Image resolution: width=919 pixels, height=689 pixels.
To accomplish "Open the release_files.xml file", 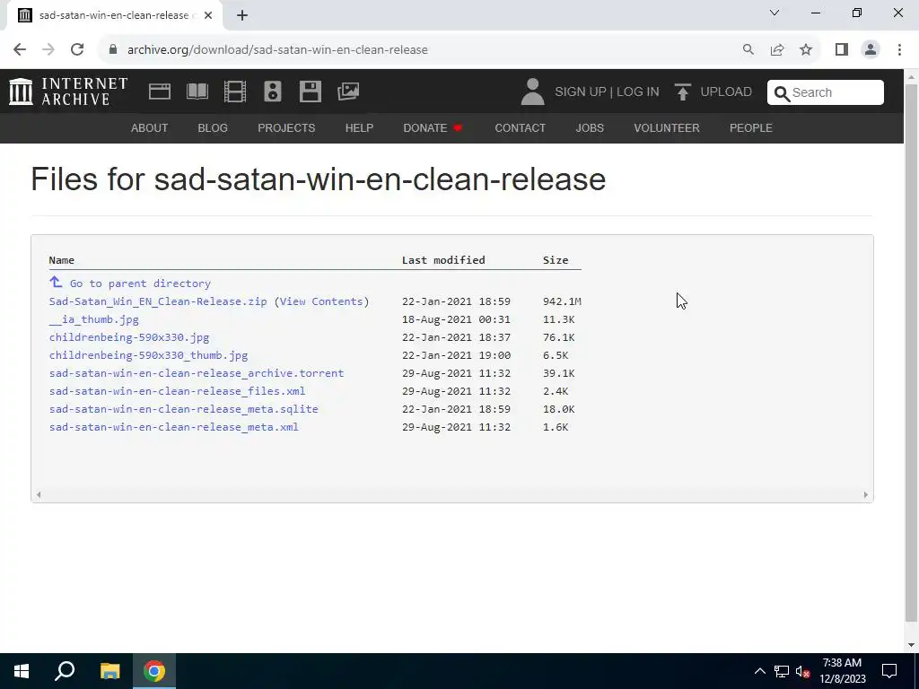I will (177, 391).
